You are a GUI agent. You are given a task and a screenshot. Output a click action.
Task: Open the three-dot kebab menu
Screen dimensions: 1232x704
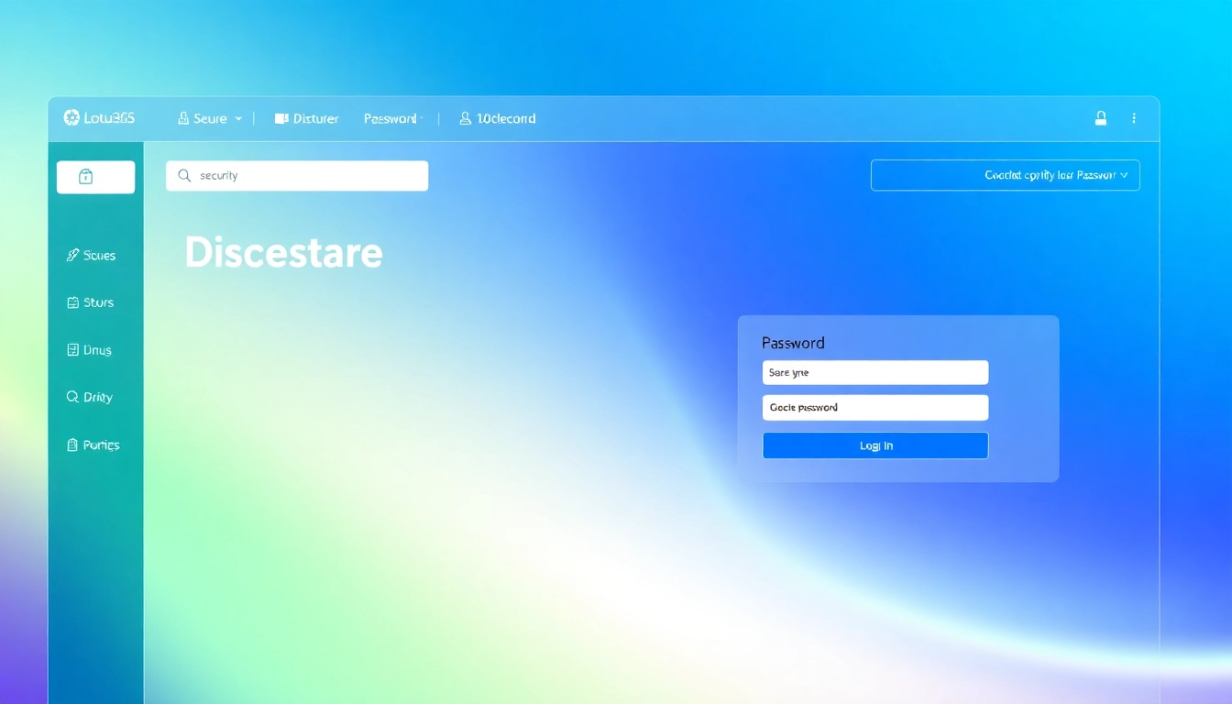point(1134,118)
